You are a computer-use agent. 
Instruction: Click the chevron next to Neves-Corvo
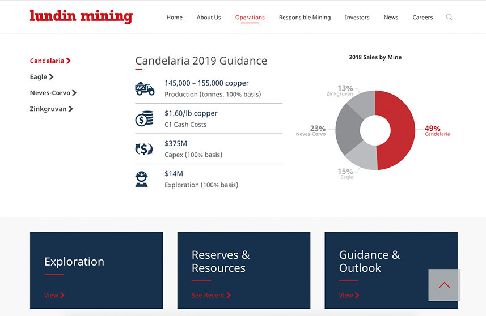[74, 93]
